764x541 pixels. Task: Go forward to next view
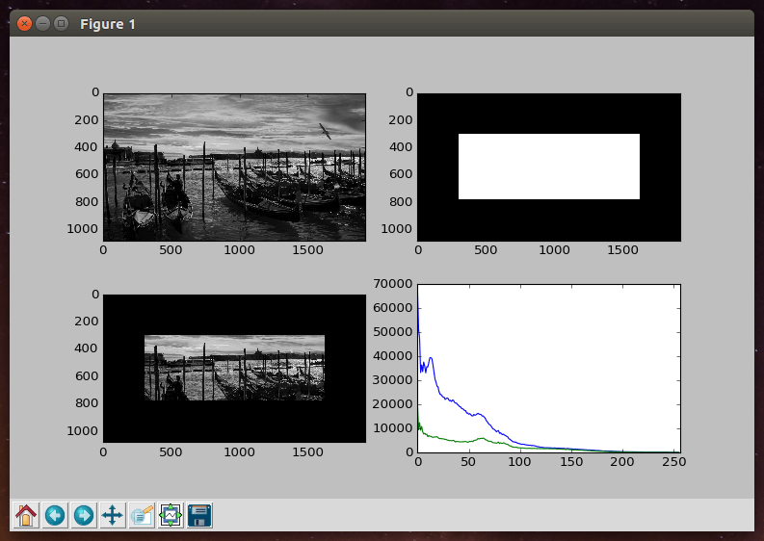tap(84, 515)
